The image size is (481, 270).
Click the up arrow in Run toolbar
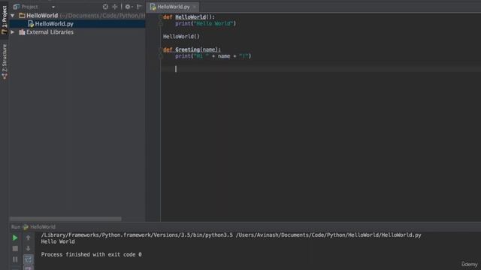[29, 238]
